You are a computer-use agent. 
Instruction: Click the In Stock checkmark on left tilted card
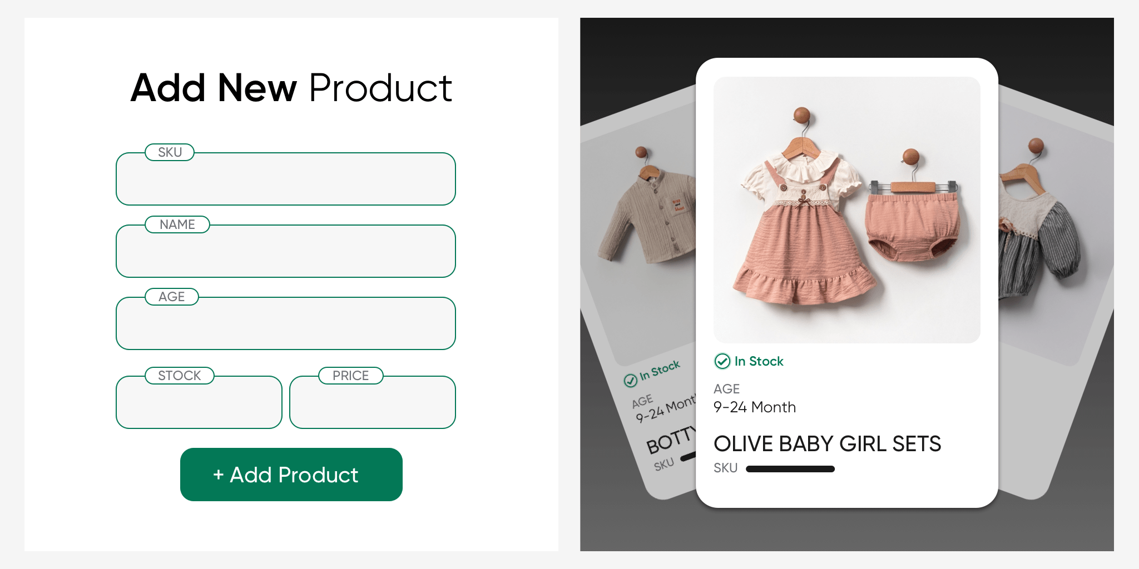[630, 381]
